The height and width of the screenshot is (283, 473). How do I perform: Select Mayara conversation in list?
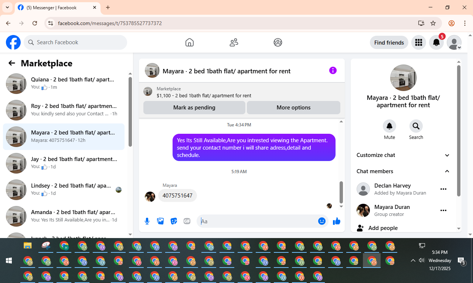click(x=64, y=137)
